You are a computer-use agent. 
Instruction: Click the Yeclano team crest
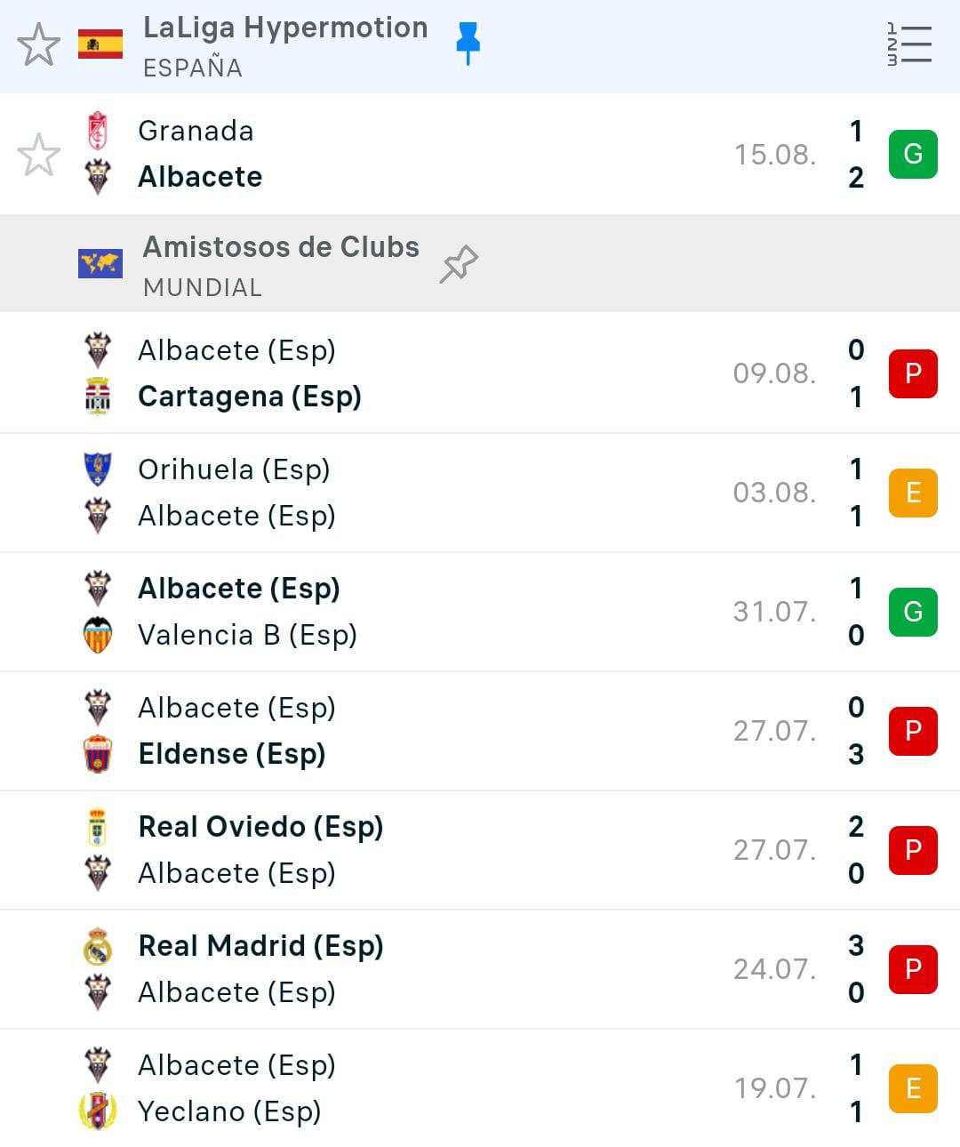point(98,1111)
